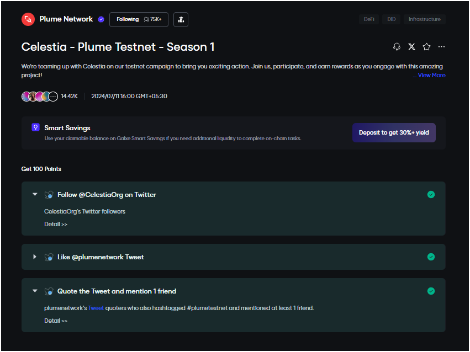Click green checkmark on Like @plumenetwork Tweet

[x=431, y=257]
